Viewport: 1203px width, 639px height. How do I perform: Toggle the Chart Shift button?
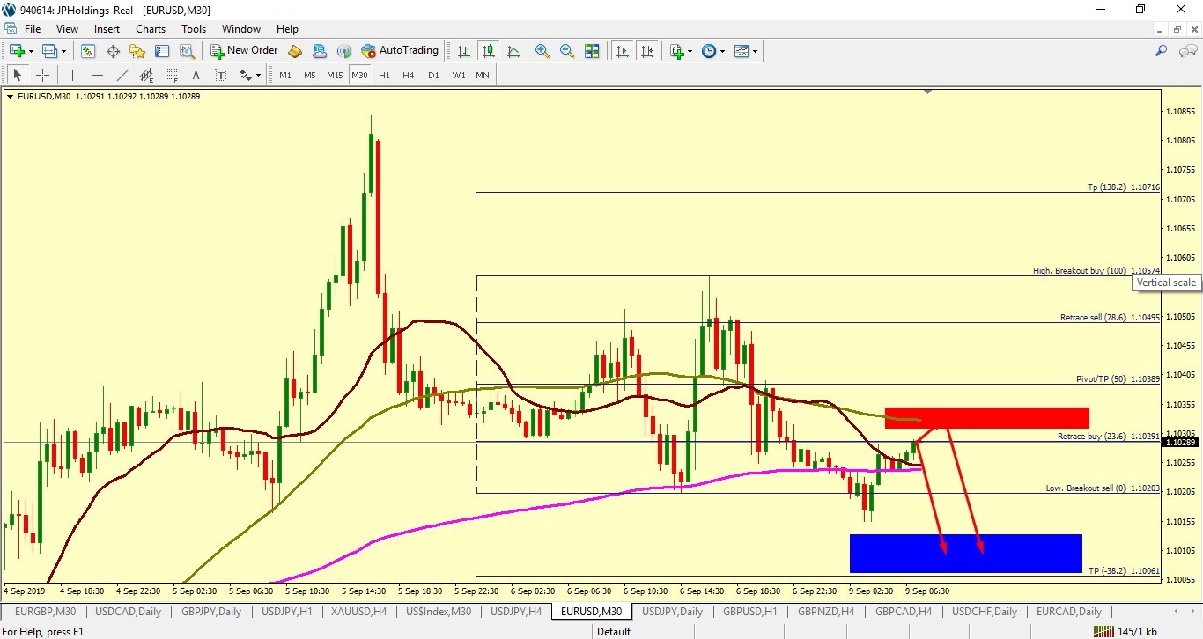point(648,51)
